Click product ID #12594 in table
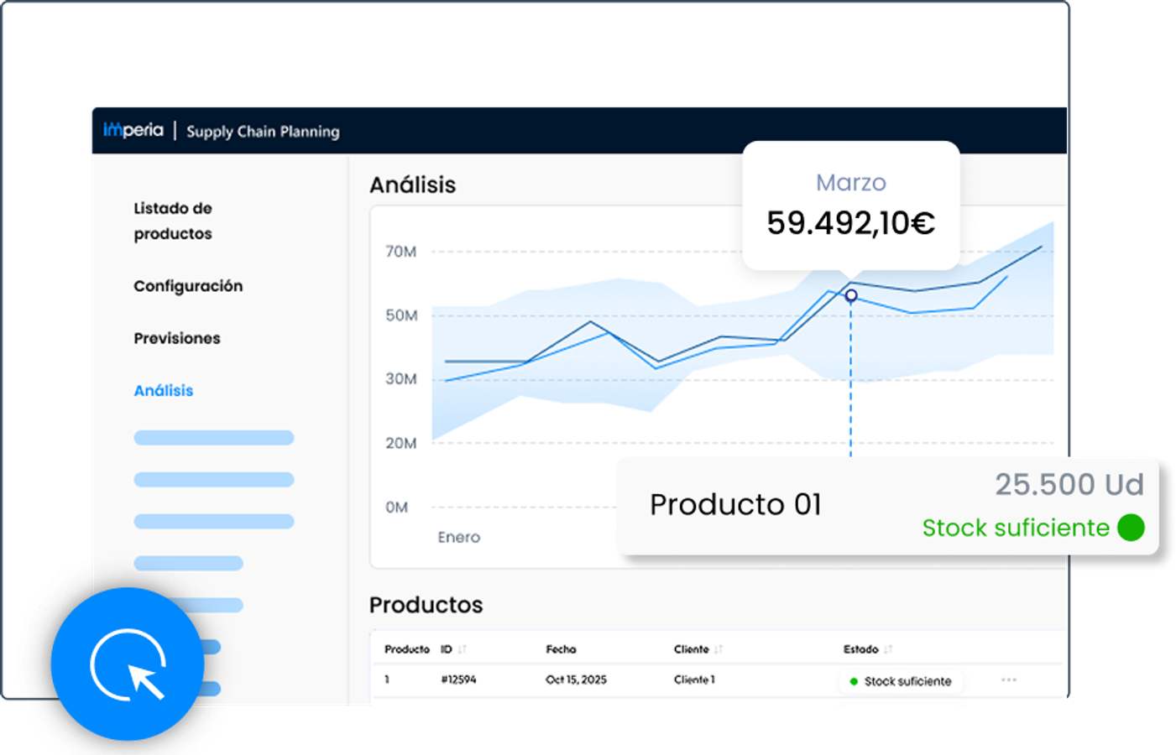1176x755 pixels. point(458,679)
